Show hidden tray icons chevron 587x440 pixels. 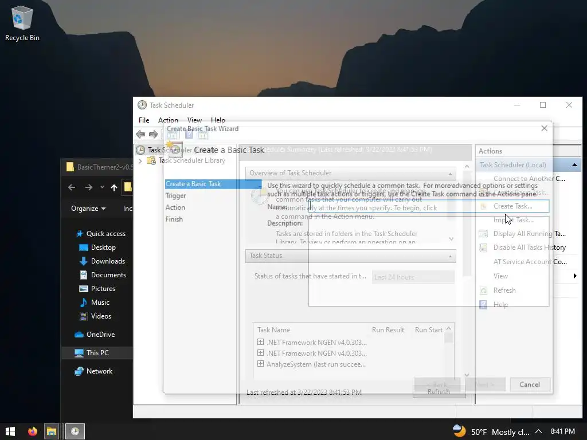click(538, 431)
